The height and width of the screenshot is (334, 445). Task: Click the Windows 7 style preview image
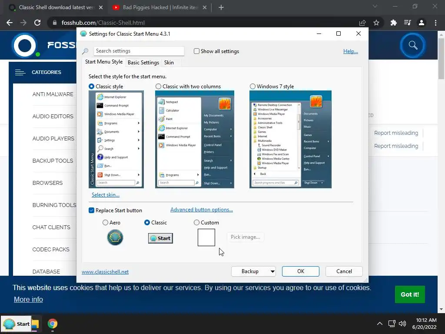pyautogui.click(x=290, y=140)
